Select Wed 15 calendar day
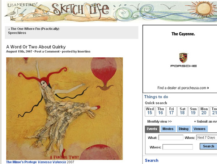Image resolution: width=217 pixels, height=164 pixels. coord(150,111)
